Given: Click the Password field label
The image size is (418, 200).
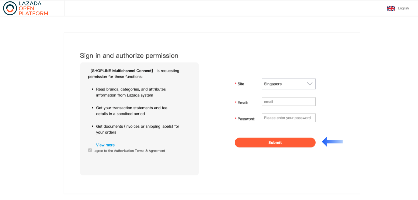Looking at the screenshot, I should 246,119.
